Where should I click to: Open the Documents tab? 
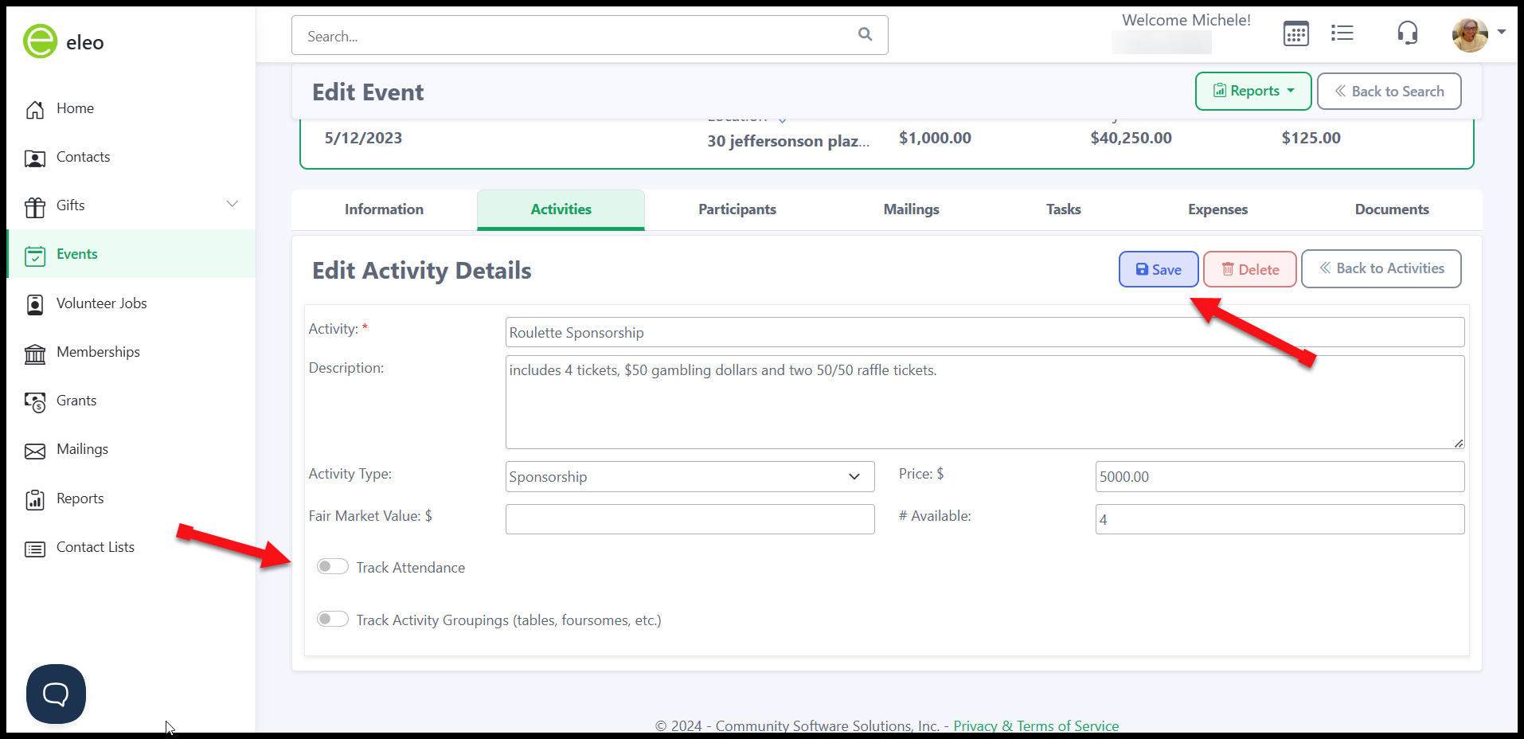coord(1392,209)
